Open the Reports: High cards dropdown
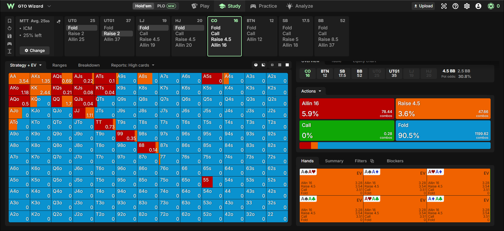The height and width of the screenshot is (231, 504). [x=133, y=65]
